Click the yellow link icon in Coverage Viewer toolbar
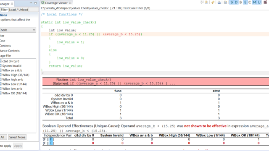 pos(213,2)
